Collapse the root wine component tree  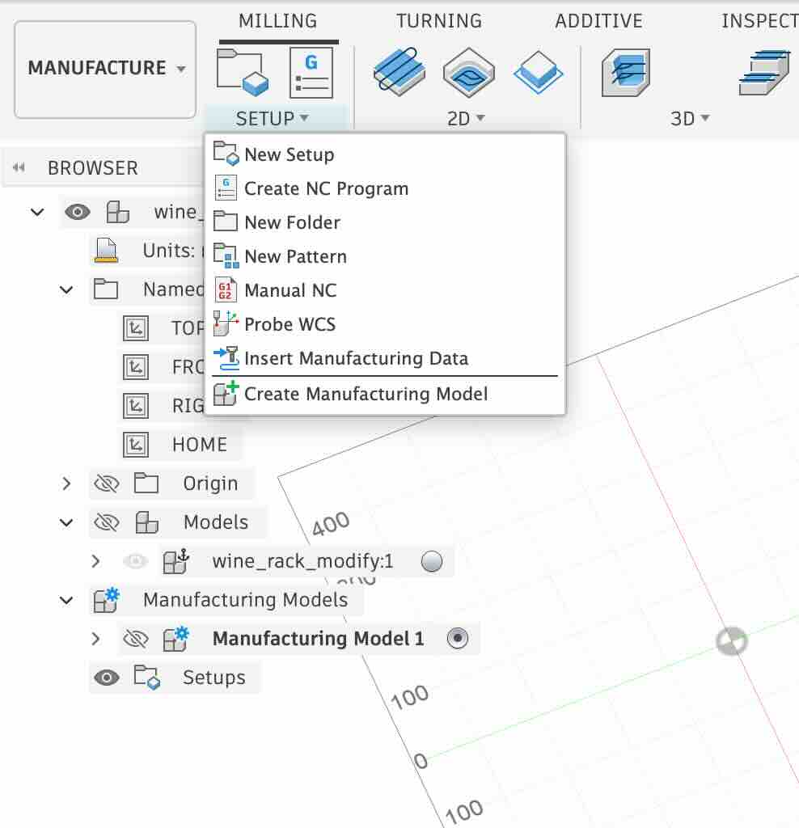(37, 213)
